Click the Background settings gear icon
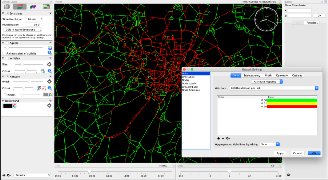The height and width of the screenshot is (180, 328). (x=49, y=106)
